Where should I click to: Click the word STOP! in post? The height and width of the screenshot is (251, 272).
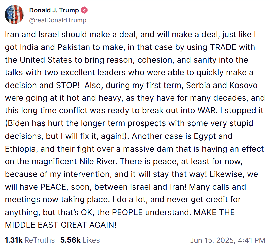[68, 85]
